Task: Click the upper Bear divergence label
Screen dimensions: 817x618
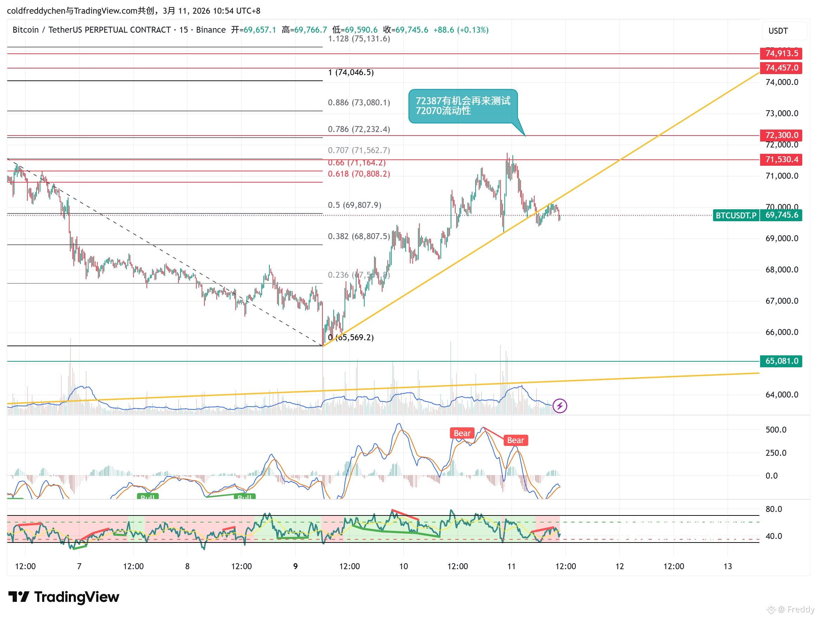Action: pyautogui.click(x=462, y=433)
